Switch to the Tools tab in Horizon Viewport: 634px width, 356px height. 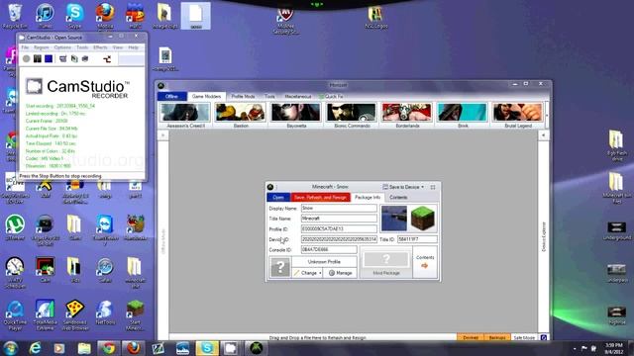(x=269, y=97)
